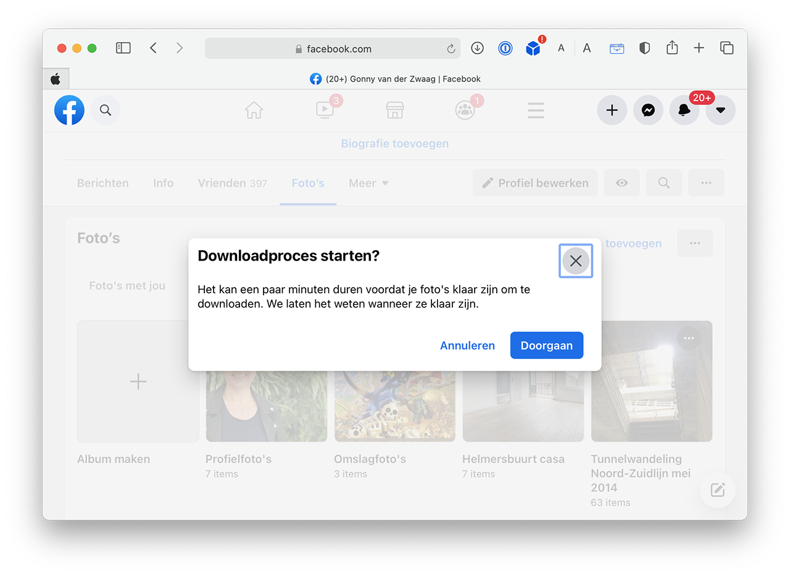790x576 pixels.
Task: Open the privacy shield report
Action: point(644,48)
